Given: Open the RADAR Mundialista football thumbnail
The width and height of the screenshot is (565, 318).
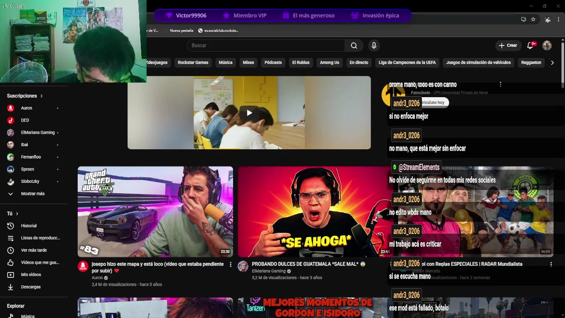Looking at the screenshot, I should click(477, 212).
